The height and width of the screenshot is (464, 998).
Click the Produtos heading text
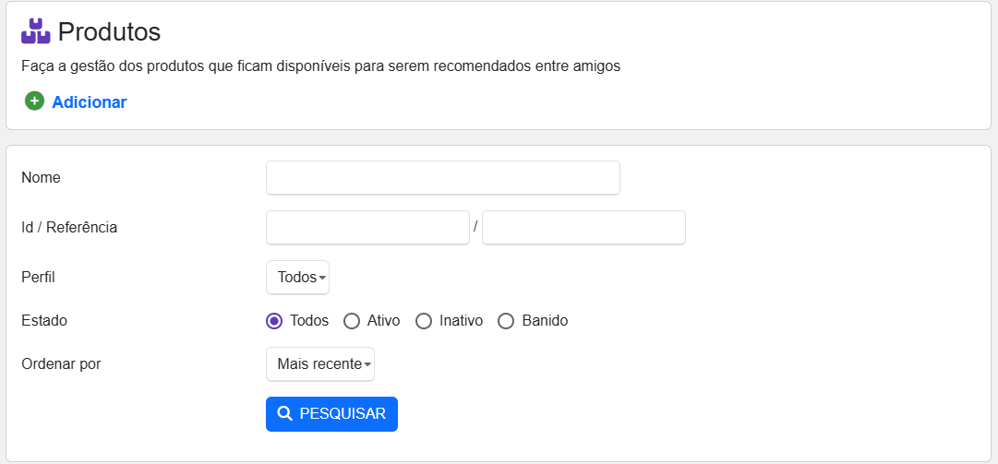click(110, 31)
